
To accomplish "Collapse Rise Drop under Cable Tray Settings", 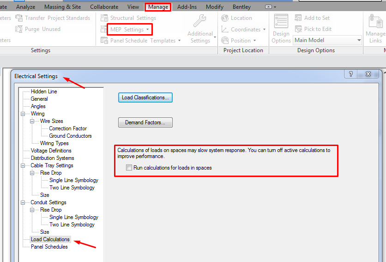I will pyautogui.click(x=32, y=173).
